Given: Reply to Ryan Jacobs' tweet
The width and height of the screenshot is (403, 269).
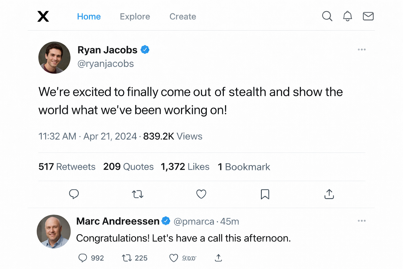Looking at the screenshot, I should 74,194.
